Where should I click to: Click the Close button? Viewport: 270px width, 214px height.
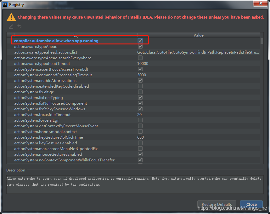(251, 204)
